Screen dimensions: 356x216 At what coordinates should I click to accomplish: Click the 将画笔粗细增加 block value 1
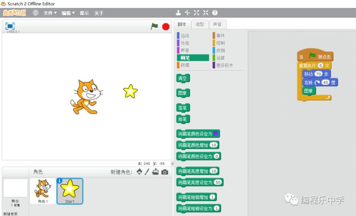point(212,197)
